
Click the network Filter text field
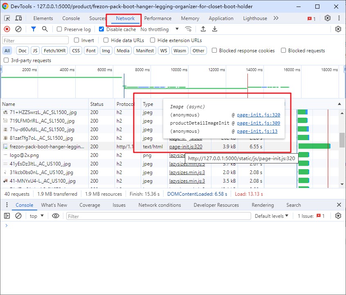pos(36,40)
